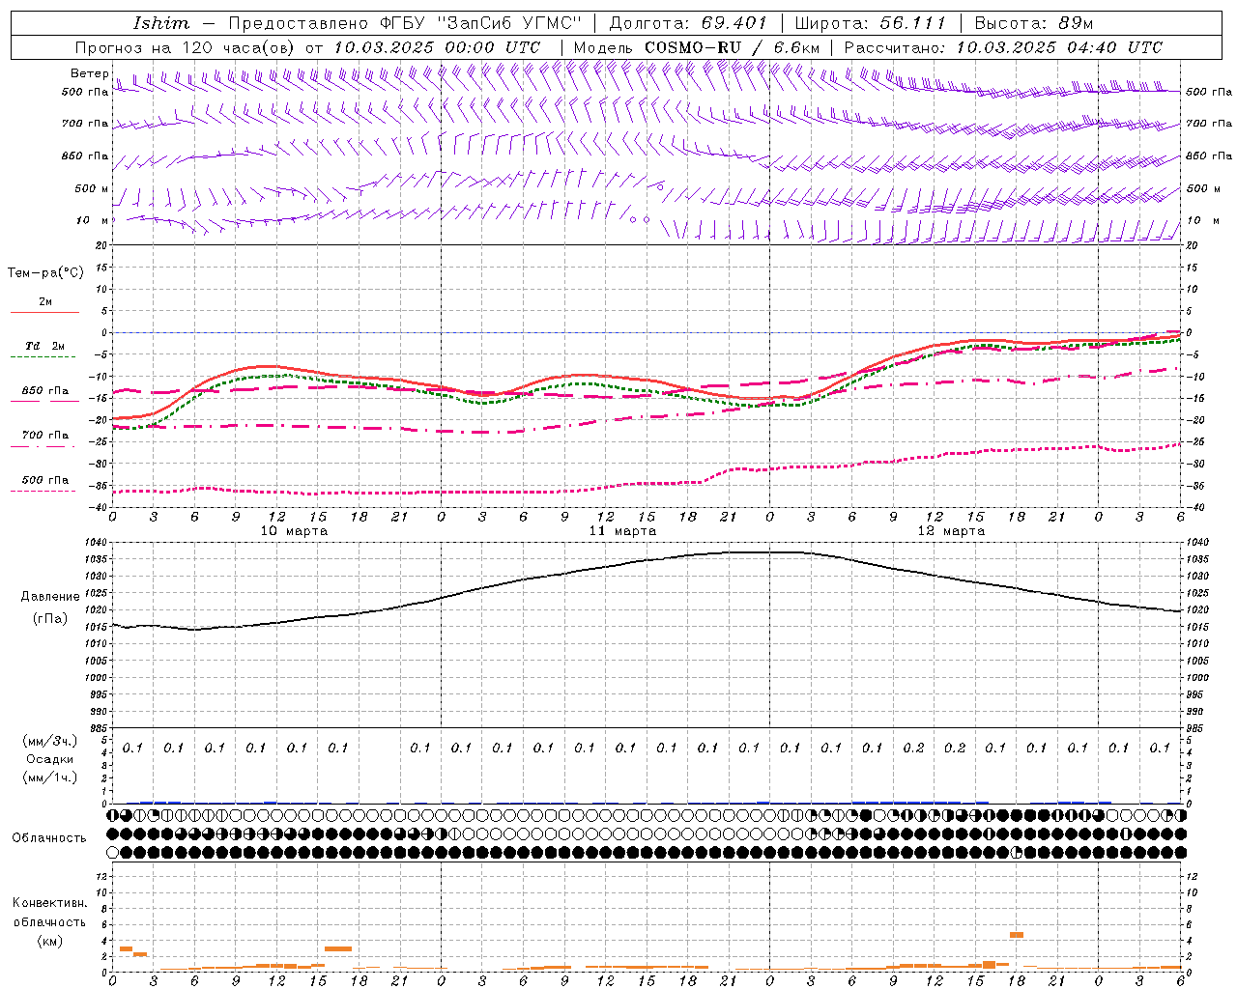The image size is (1237, 989).
Task: Select the forecast start "10.03.2025 00:00 UTC"
Action: point(437,47)
